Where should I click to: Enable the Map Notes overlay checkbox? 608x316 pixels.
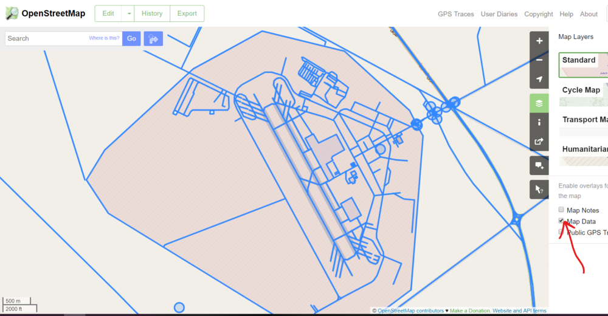(x=561, y=210)
